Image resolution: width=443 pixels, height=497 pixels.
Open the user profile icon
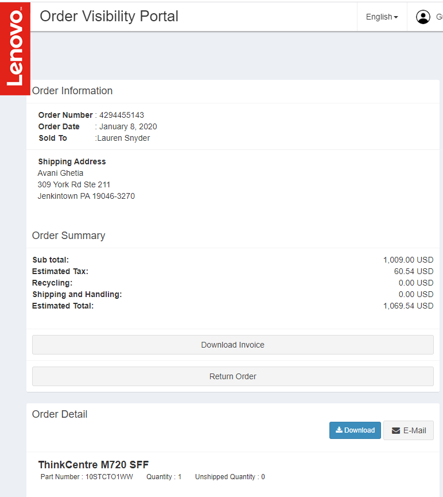tap(423, 17)
